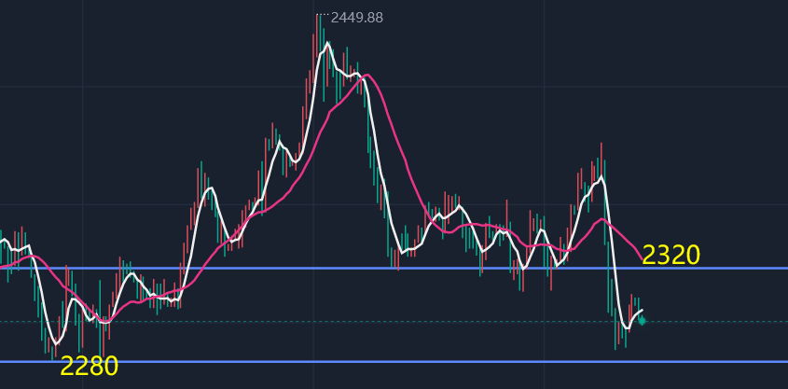Viewport: 788px width, 389px height.
Task: Click the yellow 2320 level label
Action: tap(670, 256)
